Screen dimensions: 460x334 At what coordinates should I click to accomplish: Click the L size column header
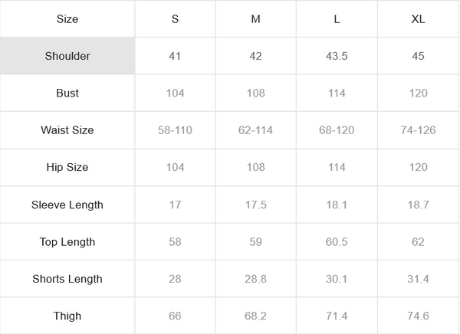point(337,19)
